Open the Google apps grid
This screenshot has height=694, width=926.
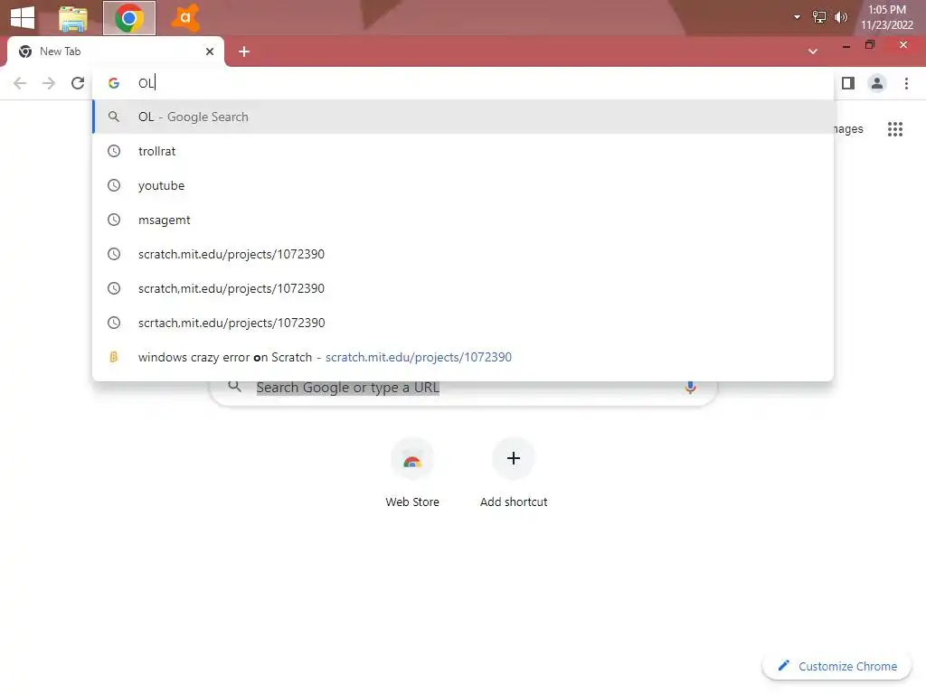coord(894,129)
